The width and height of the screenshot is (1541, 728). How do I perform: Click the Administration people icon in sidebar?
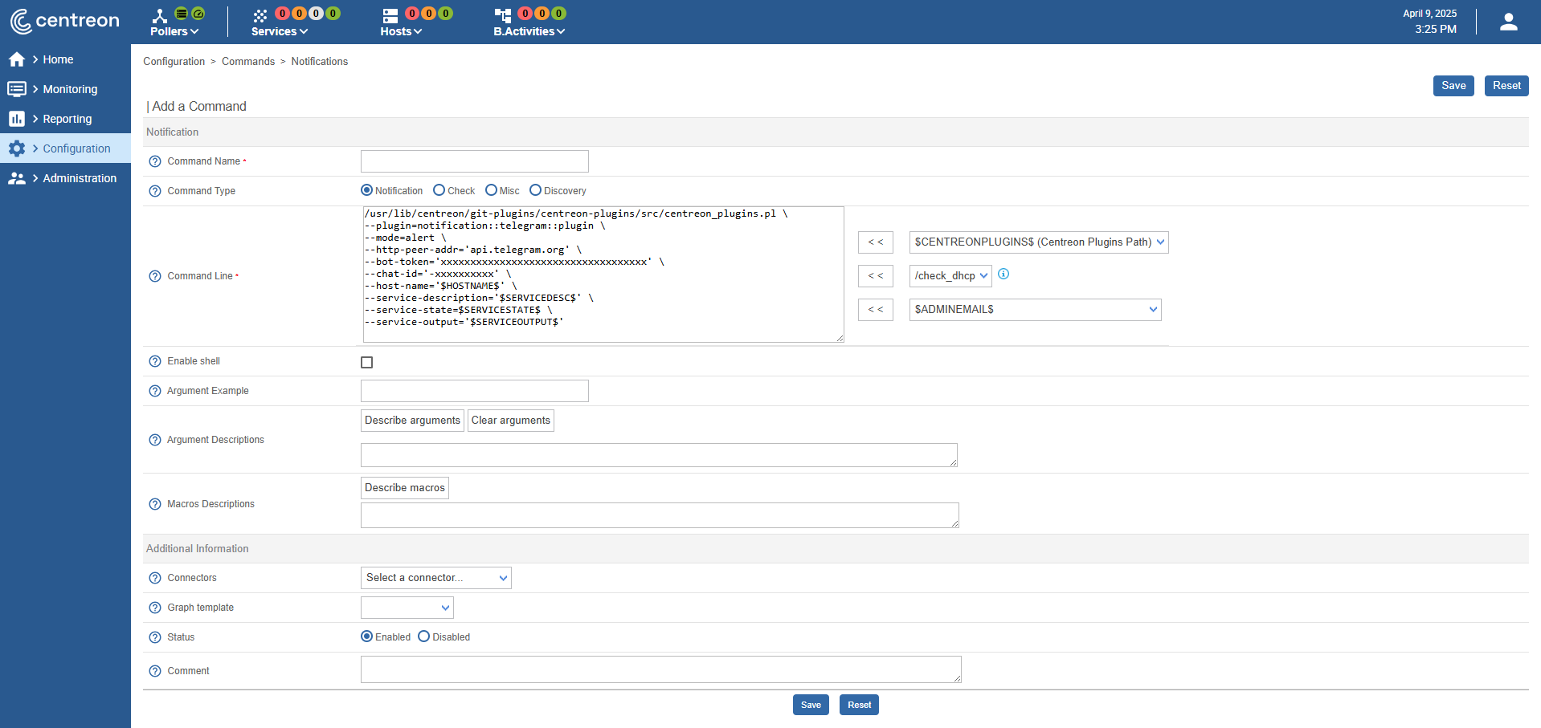point(17,178)
